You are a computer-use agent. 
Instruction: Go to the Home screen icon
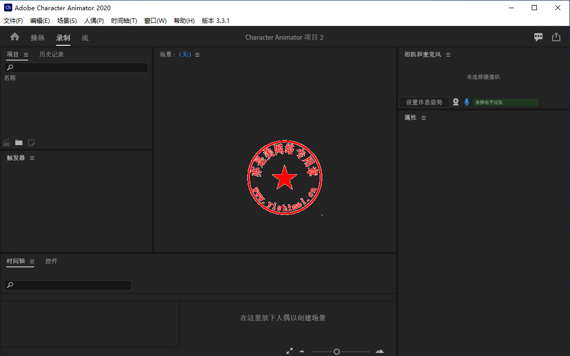tap(15, 37)
